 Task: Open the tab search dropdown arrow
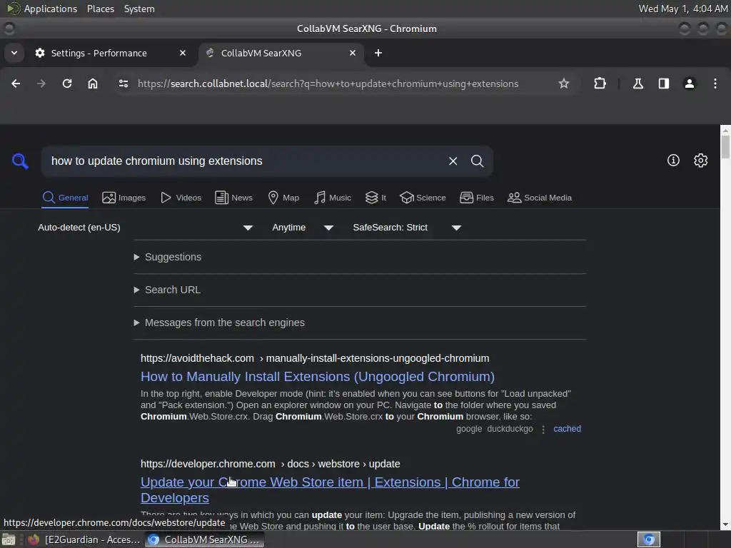14,53
